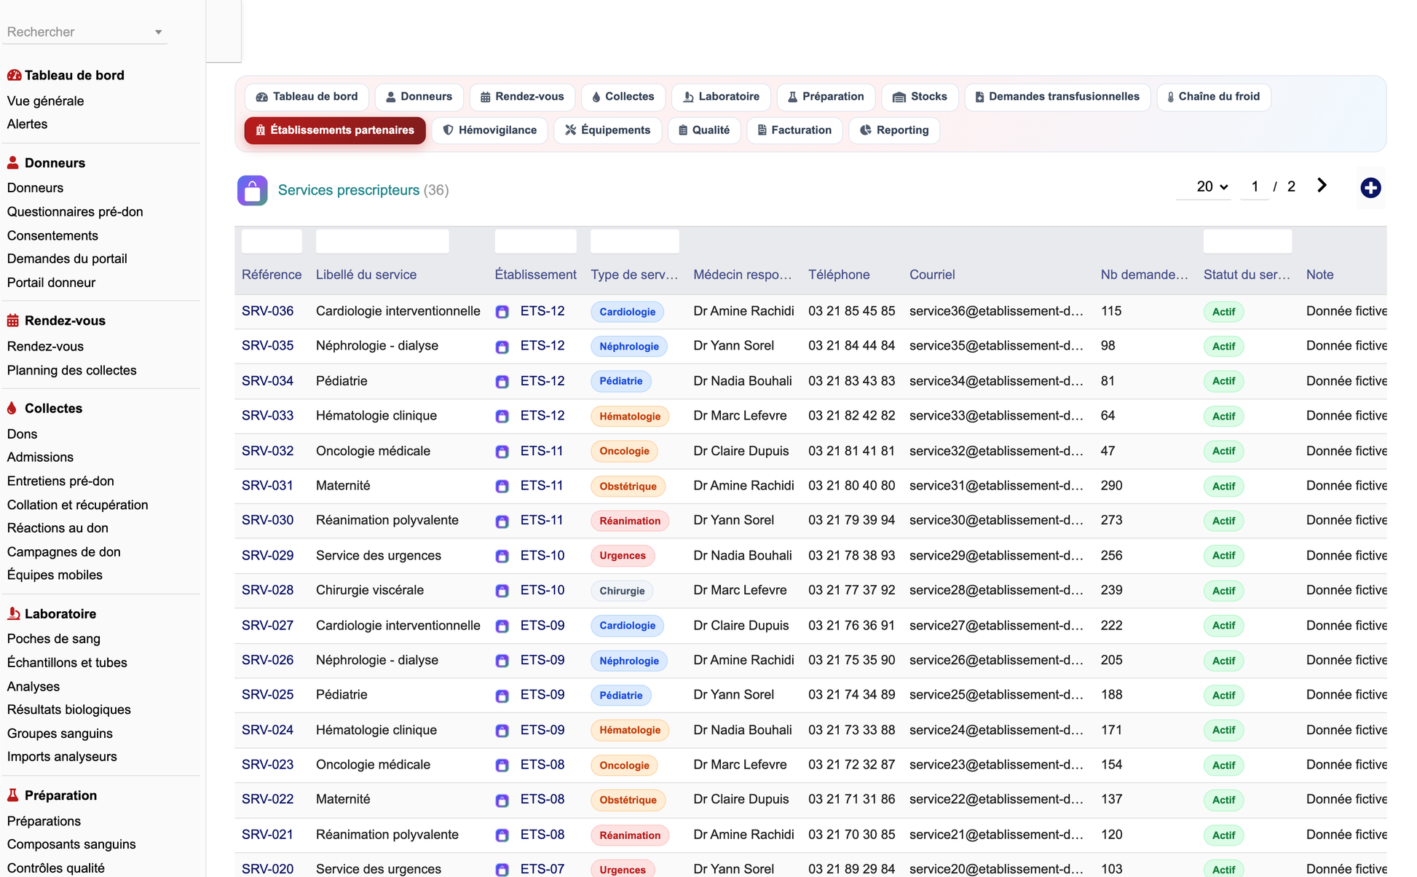Viewport: 1417px width, 877px height.
Task: Click the Laboratoire microscope icon in the sidebar
Action: pos(13,613)
